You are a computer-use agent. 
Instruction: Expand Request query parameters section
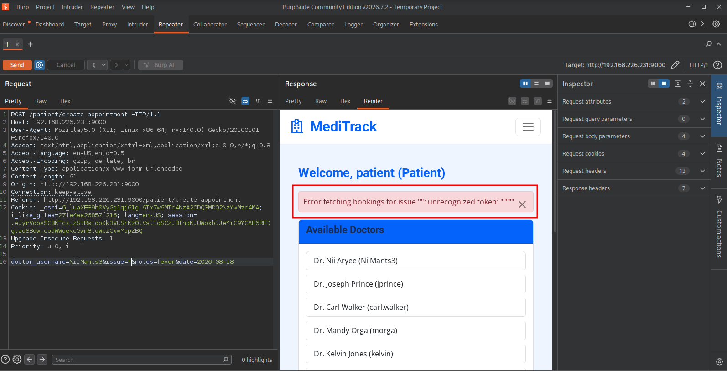(x=634, y=119)
